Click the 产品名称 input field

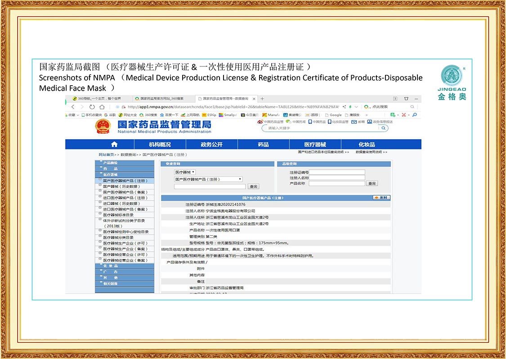pyautogui.click(x=337, y=183)
